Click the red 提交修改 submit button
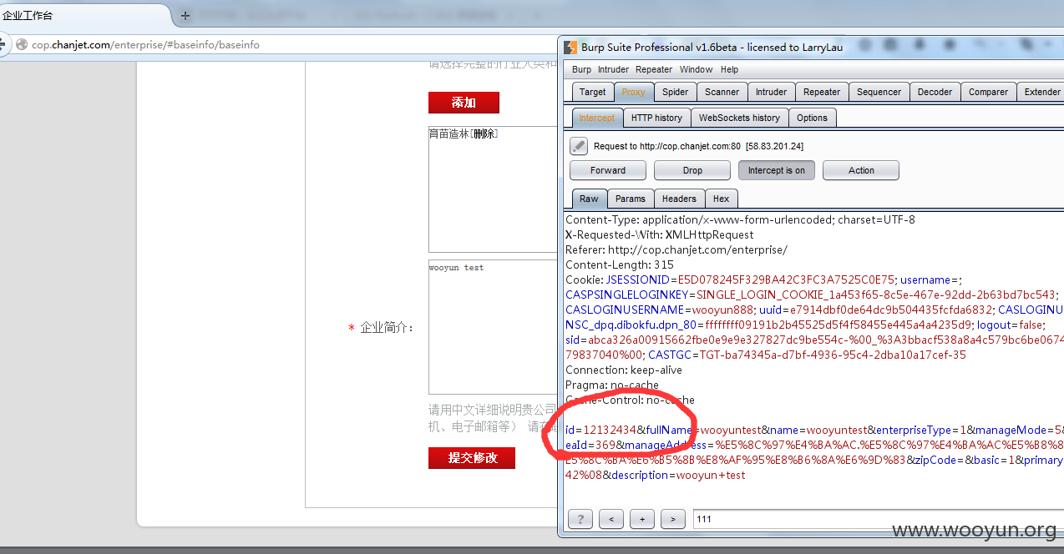 (x=472, y=458)
